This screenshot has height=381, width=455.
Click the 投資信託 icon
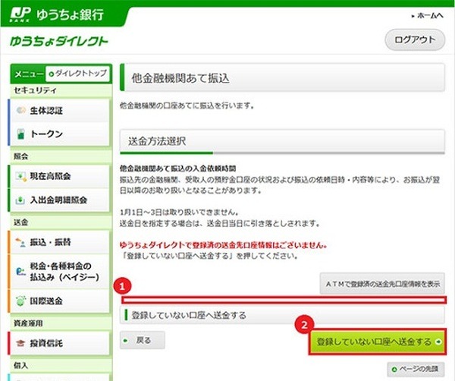[x=20, y=343]
